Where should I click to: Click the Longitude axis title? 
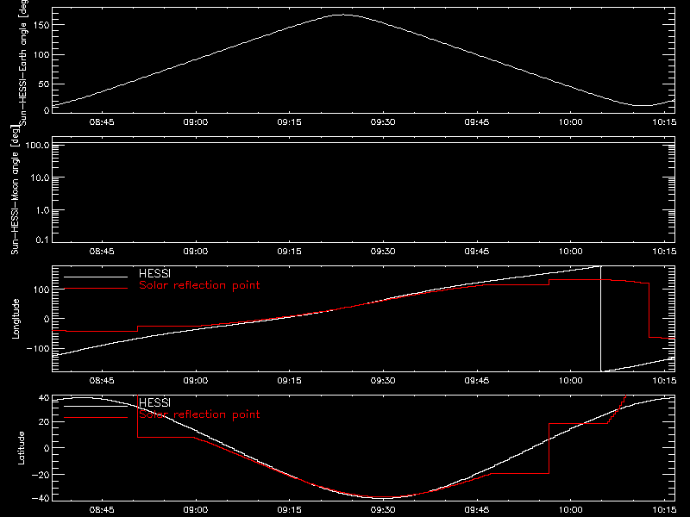tap(16, 319)
